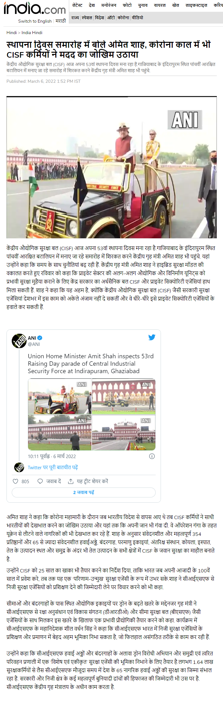Viewport: 223px width, 706px height.
Task: Open the tweet info circle icon
Action: tap(152, 456)
